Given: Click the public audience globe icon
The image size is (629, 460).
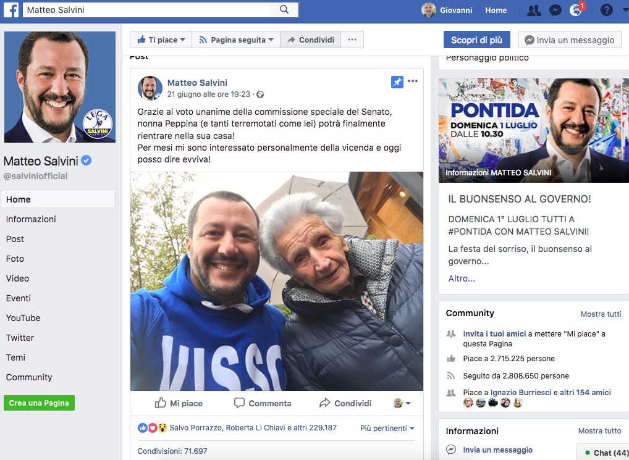Looking at the screenshot, I should 260,94.
